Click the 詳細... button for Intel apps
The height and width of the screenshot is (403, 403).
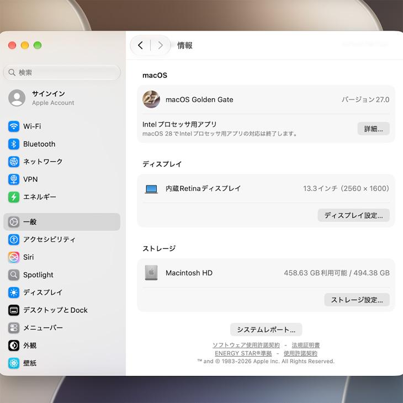coord(373,129)
